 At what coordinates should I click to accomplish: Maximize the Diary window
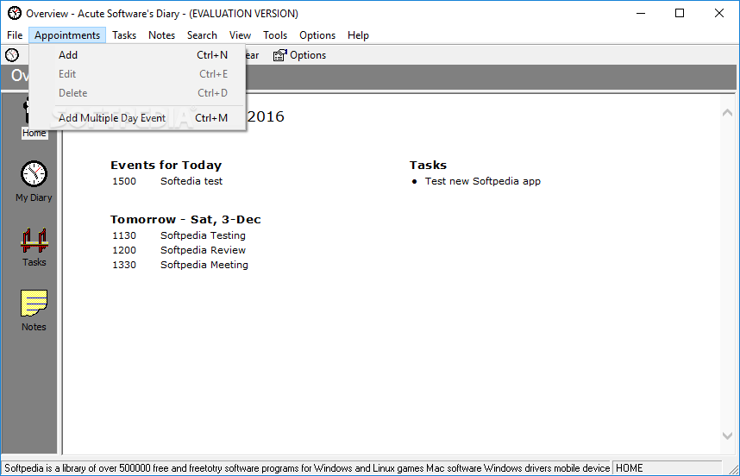click(x=680, y=13)
